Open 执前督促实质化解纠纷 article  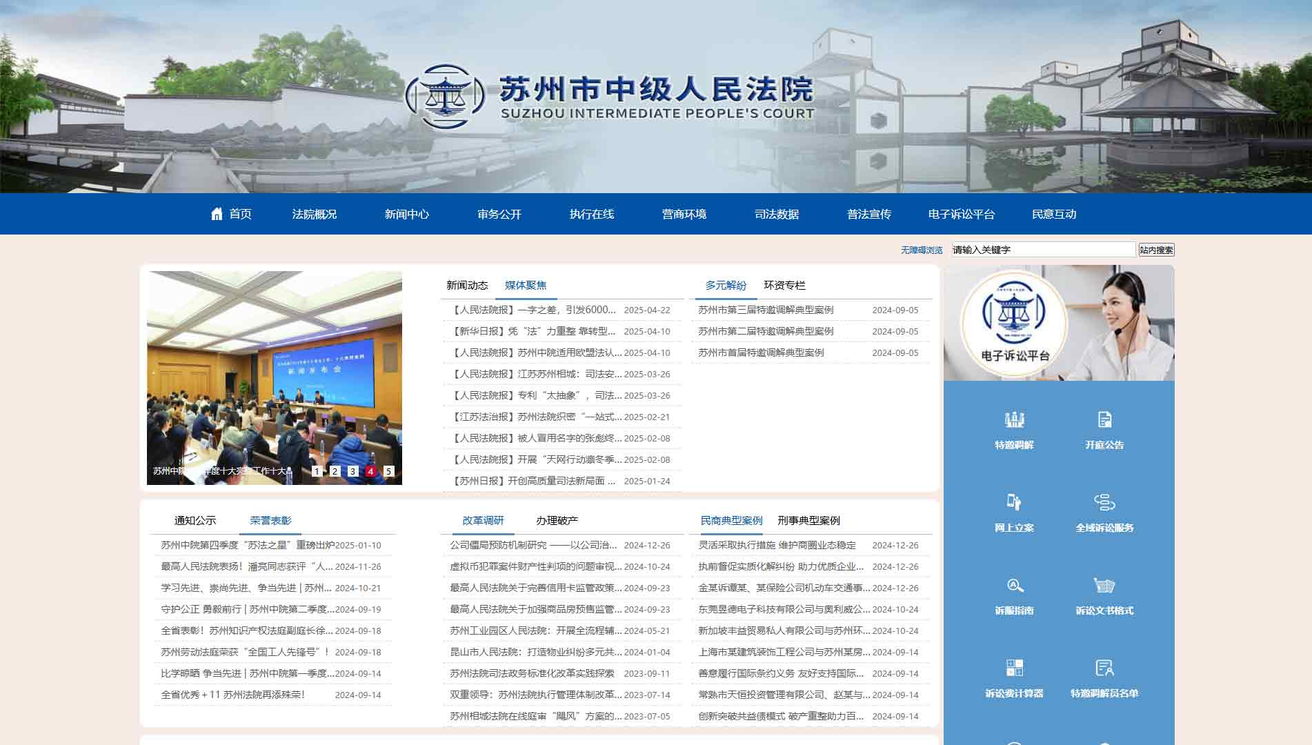781,566
